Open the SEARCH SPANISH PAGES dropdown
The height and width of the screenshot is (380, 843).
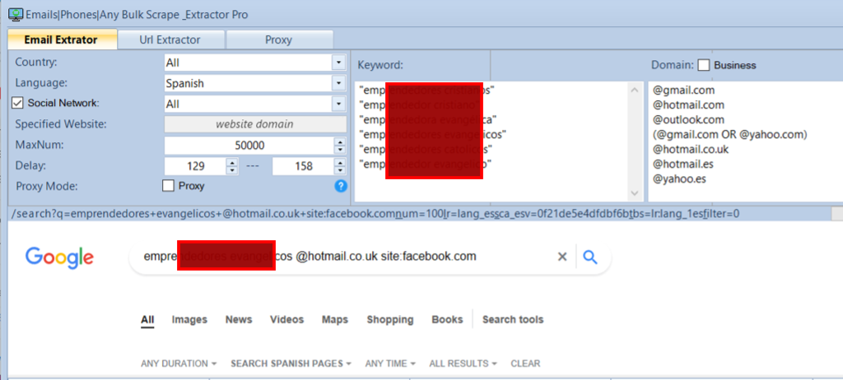pyautogui.click(x=291, y=364)
